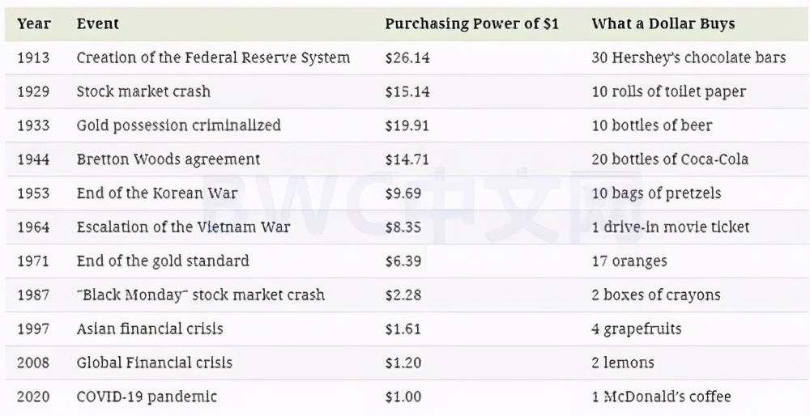Click the Event column header
Screen dimensions: 810x416
pos(97,23)
